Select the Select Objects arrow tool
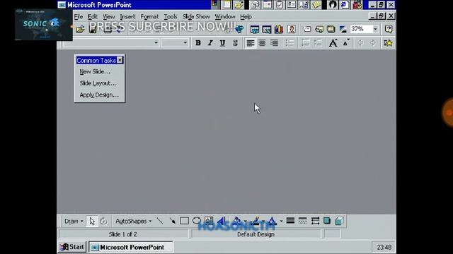Viewport: 453px width, 254px height. [x=92, y=221]
